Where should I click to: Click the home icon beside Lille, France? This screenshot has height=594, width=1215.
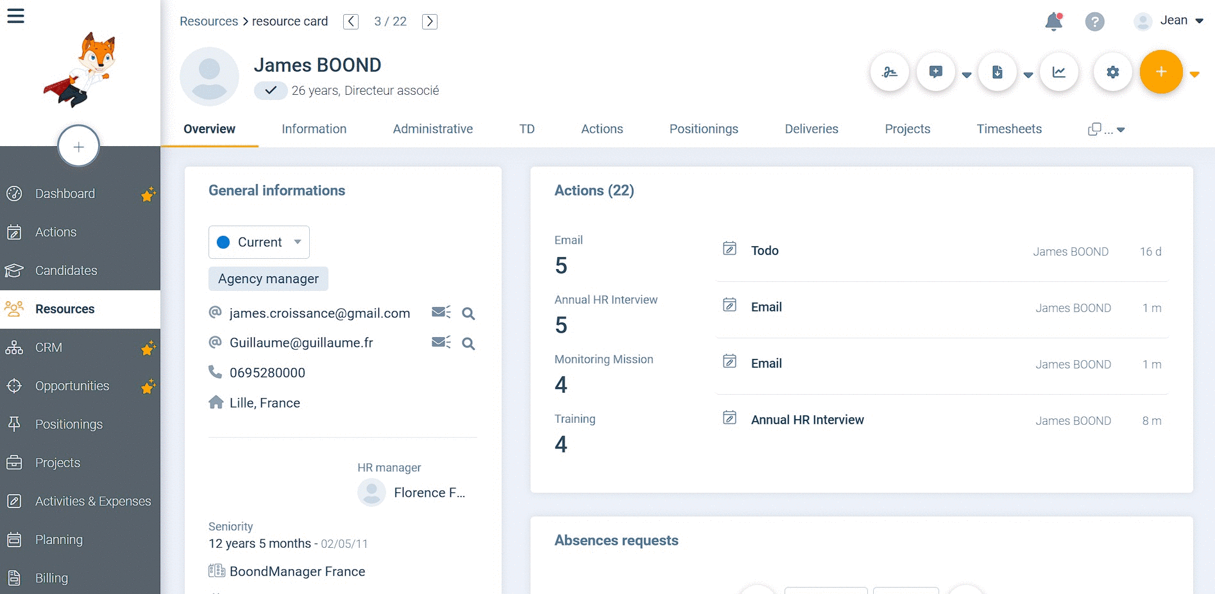coord(216,402)
